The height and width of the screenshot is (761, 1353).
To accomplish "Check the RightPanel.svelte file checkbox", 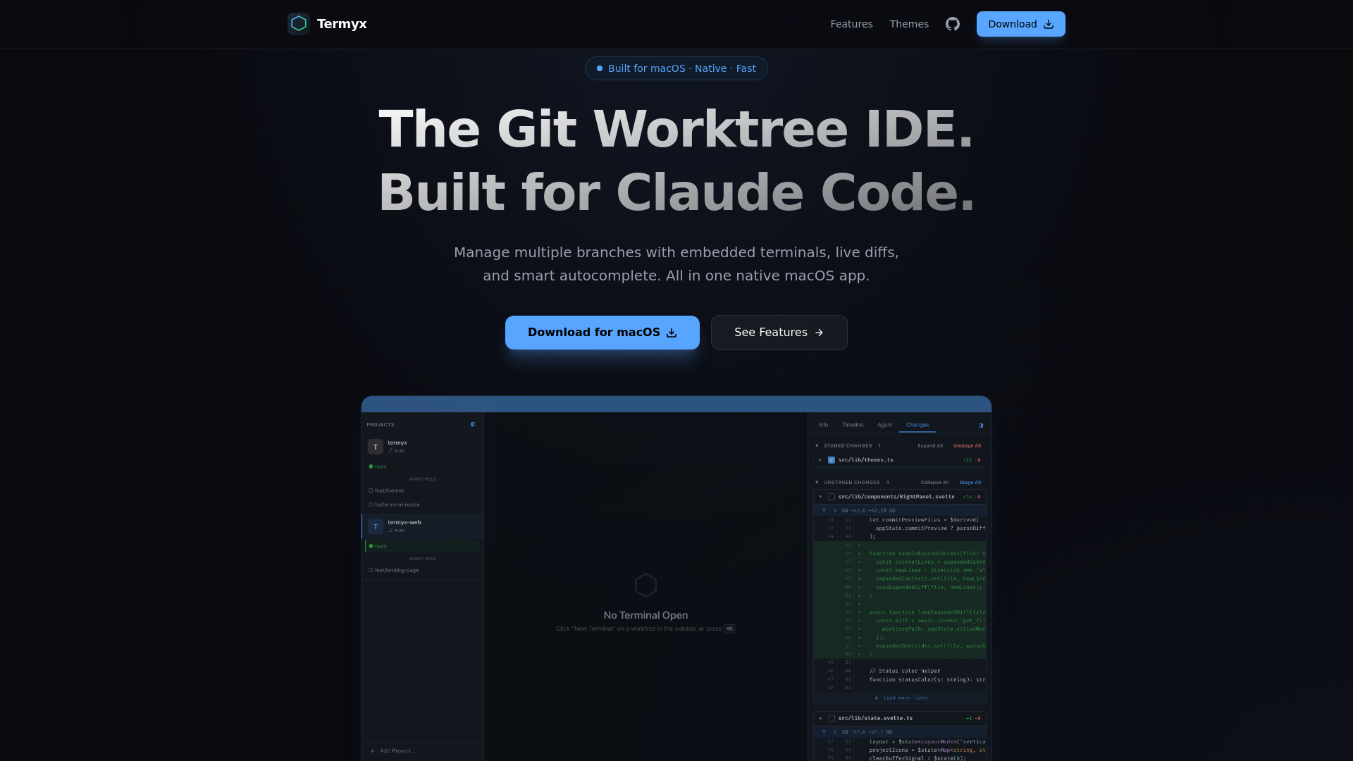I will pos(832,497).
